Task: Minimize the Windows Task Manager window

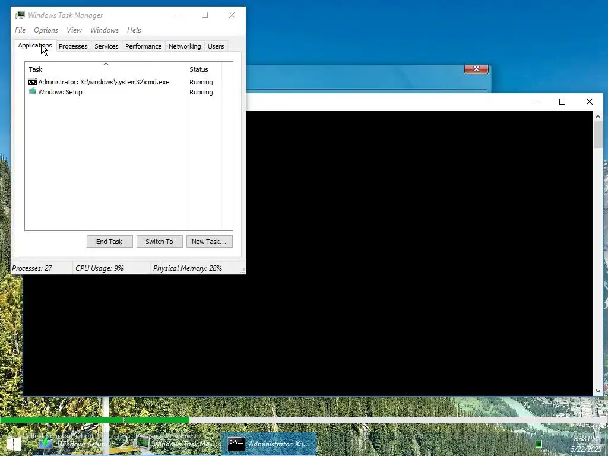Action: [x=178, y=15]
